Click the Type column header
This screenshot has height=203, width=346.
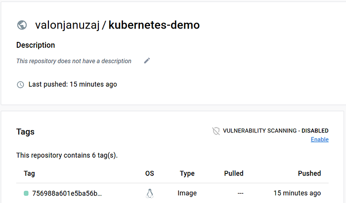click(187, 173)
